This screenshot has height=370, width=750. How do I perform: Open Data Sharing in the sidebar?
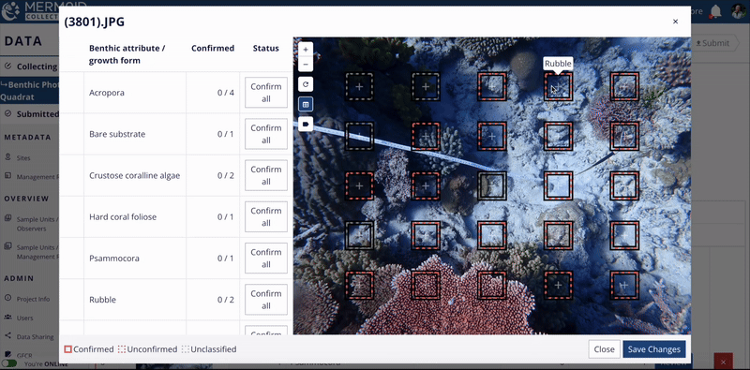(36, 336)
